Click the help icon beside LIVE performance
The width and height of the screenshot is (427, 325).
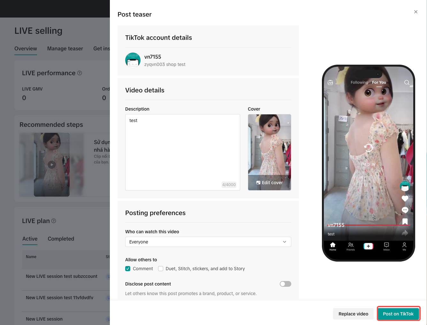80,73
